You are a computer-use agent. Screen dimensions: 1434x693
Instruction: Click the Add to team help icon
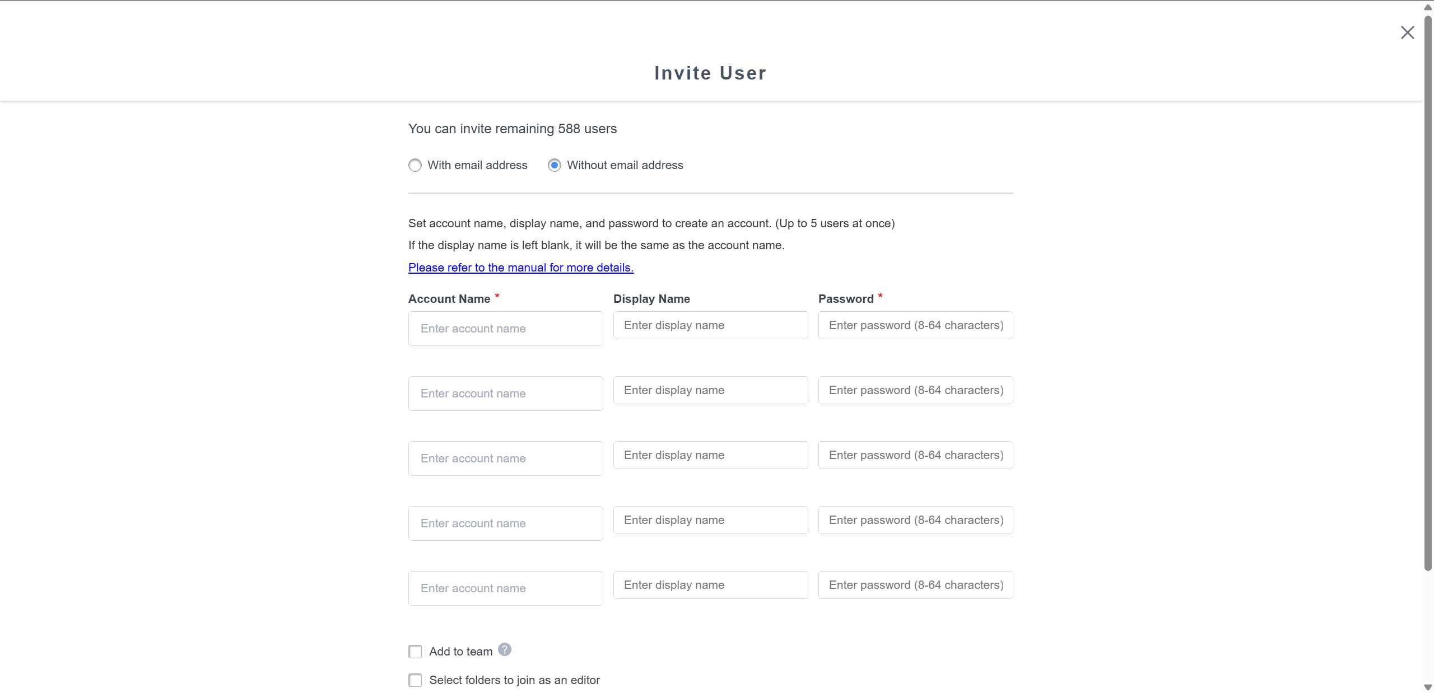point(505,649)
